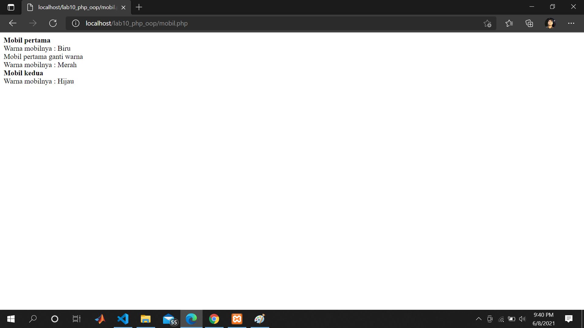Mute audio via the taskbar speaker icon
The image size is (584, 328).
[x=523, y=319]
